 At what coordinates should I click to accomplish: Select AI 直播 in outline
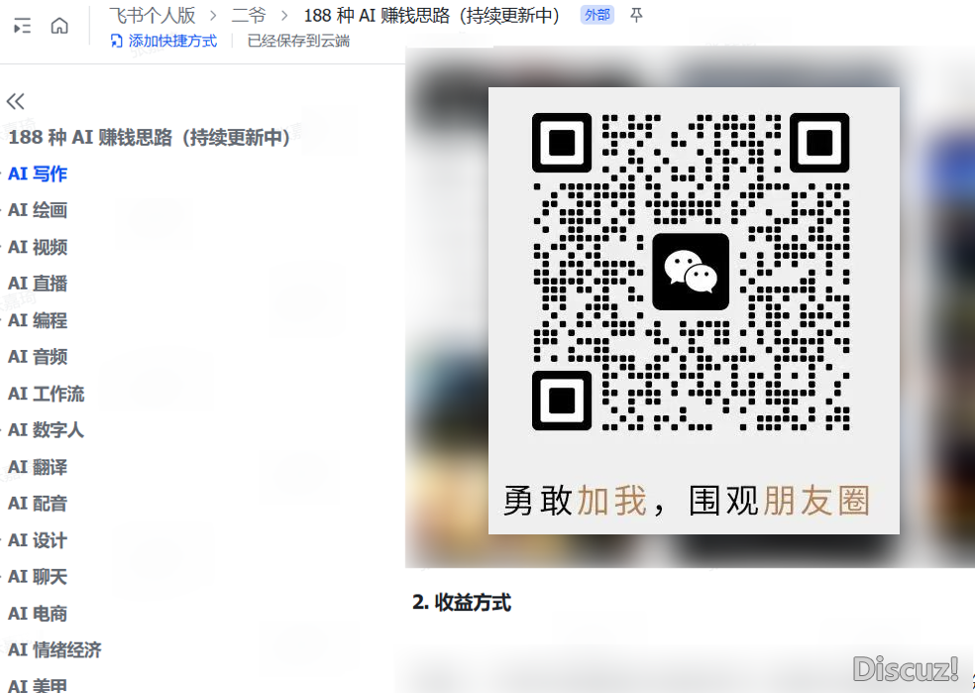tap(38, 284)
